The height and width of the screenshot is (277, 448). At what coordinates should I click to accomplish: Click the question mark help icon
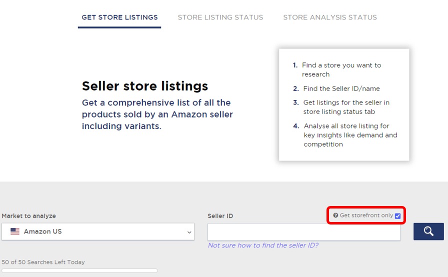pyautogui.click(x=335, y=215)
